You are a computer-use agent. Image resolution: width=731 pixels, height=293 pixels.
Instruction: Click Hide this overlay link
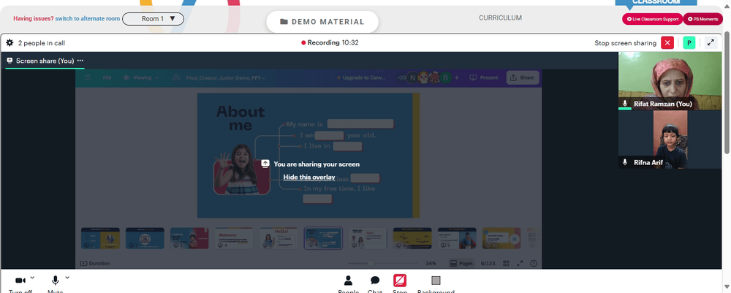tap(309, 177)
